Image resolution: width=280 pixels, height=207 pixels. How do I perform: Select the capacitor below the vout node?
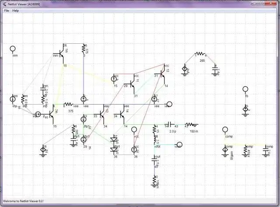coord(154,160)
